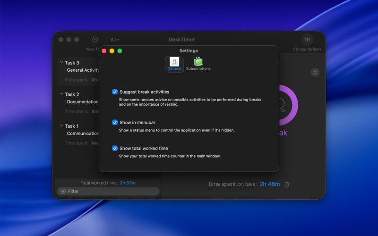Open the General settings tab
378x236 pixels.
(174, 64)
